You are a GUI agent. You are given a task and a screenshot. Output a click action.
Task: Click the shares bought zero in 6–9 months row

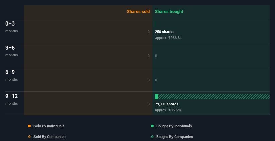pyautogui.click(x=156, y=80)
